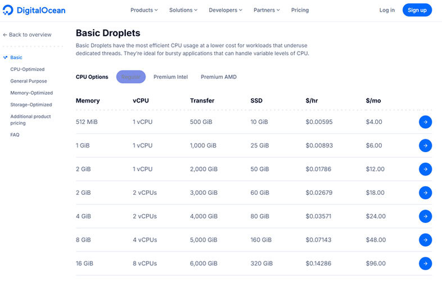The width and height of the screenshot is (442, 281).
Task: Click arrow button for $18.00 plan
Action: tap(425, 193)
